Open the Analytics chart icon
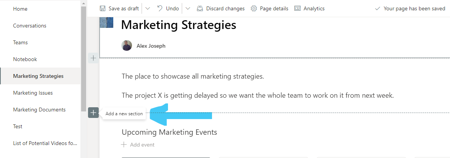The height and width of the screenshot is (158, 450). click(297, 8)
